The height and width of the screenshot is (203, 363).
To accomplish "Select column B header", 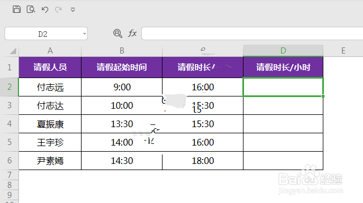I will (x=122, y=51).
